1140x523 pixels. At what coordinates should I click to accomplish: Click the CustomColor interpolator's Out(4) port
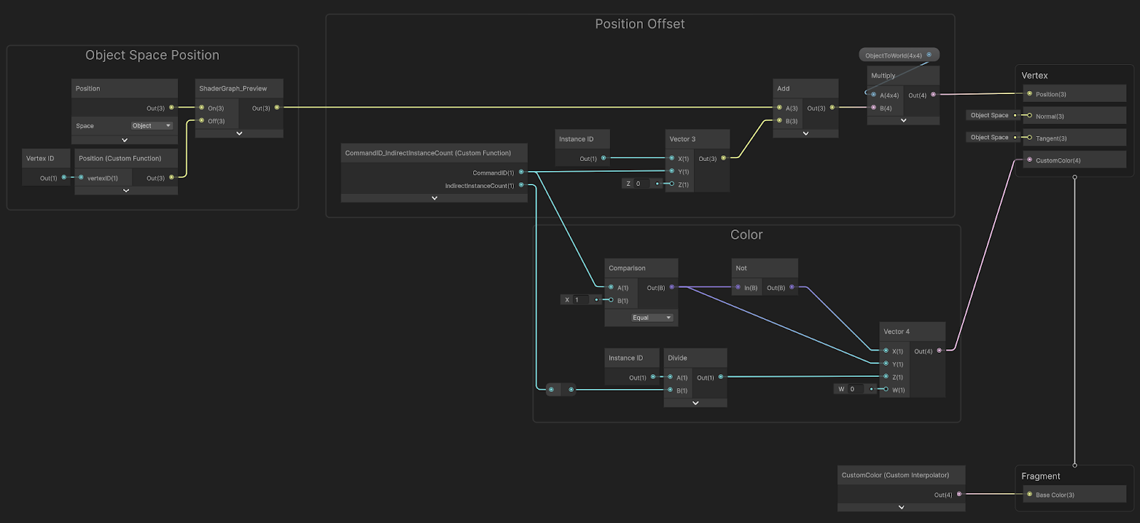(959, 494)
